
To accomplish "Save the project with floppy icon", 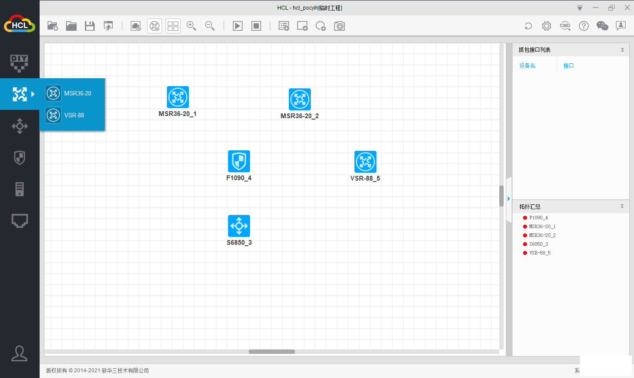I will [x=90, y=26].
